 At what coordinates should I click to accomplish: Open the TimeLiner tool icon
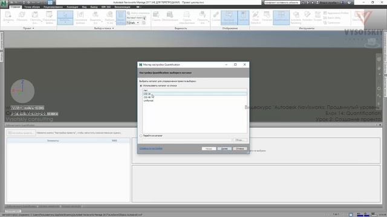point(267,15)
